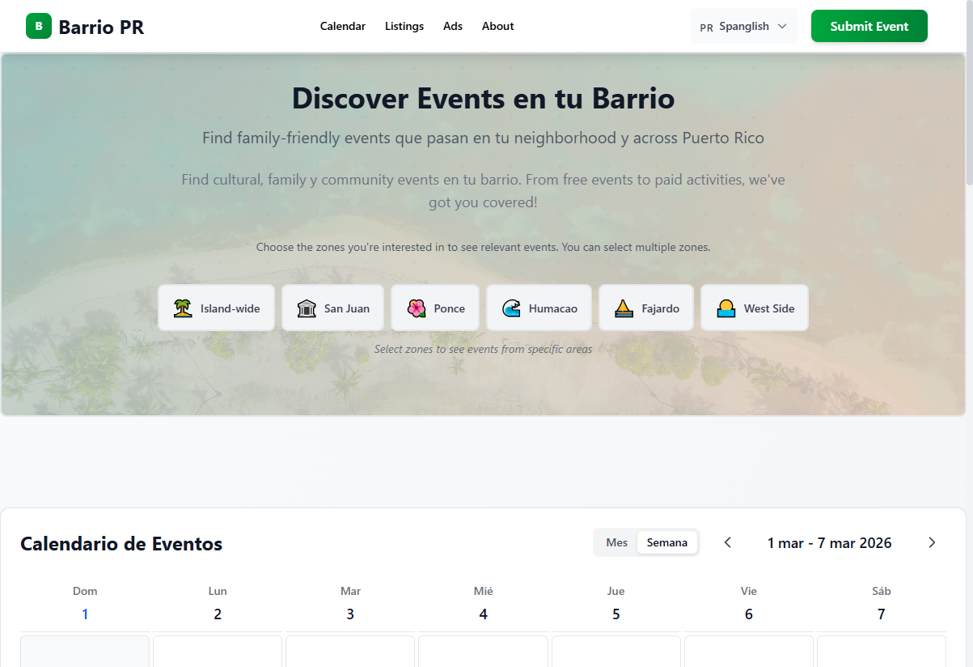
Task: Open the Ads nav item
Action: 453,26
